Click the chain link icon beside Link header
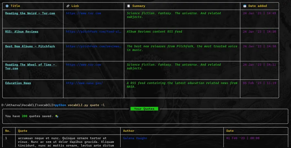The image size is (291, 148). click(x=68, y=6)
